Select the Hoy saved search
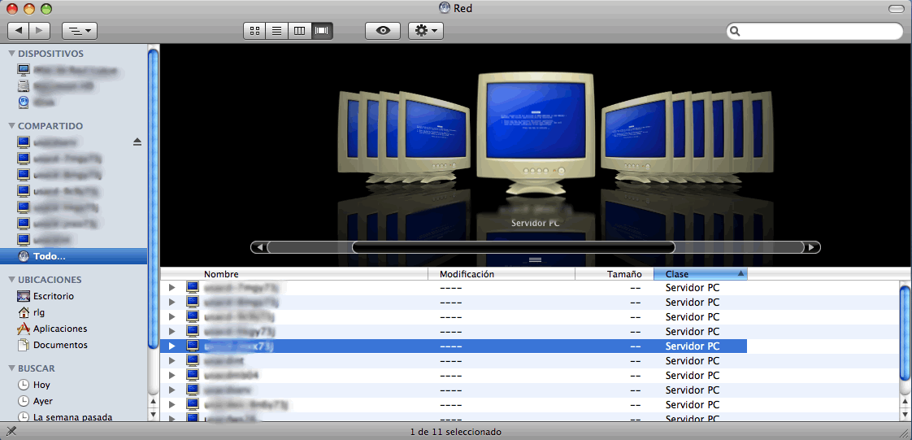This screenshot has height=440, width=912. 41,385
